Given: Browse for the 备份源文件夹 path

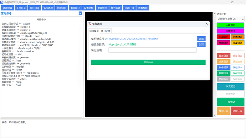Looking at the screenshot, I should [201, 39].
